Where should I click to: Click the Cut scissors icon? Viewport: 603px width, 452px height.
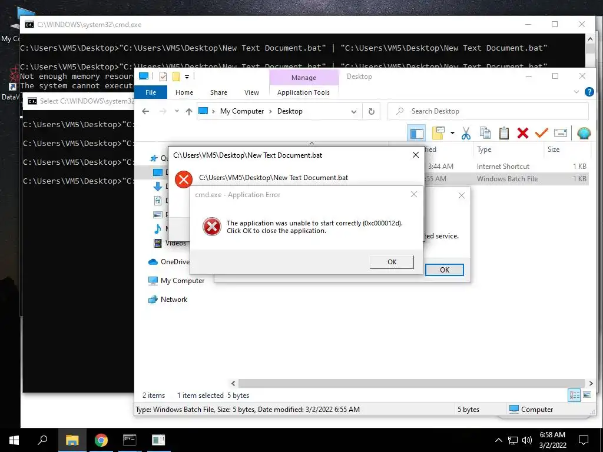(466, 134)
